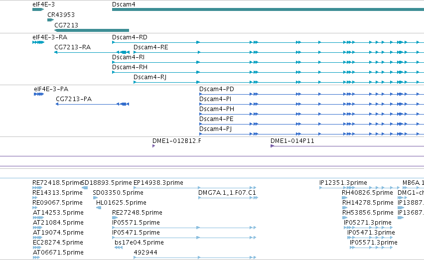Select EST RE09067.5prime label

(x=57, y=203)
